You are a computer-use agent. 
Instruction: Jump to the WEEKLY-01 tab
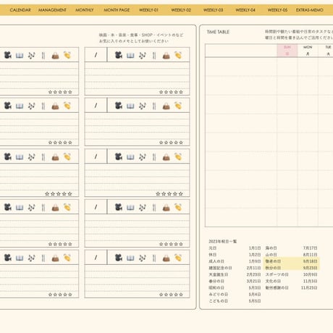[148, 10]
